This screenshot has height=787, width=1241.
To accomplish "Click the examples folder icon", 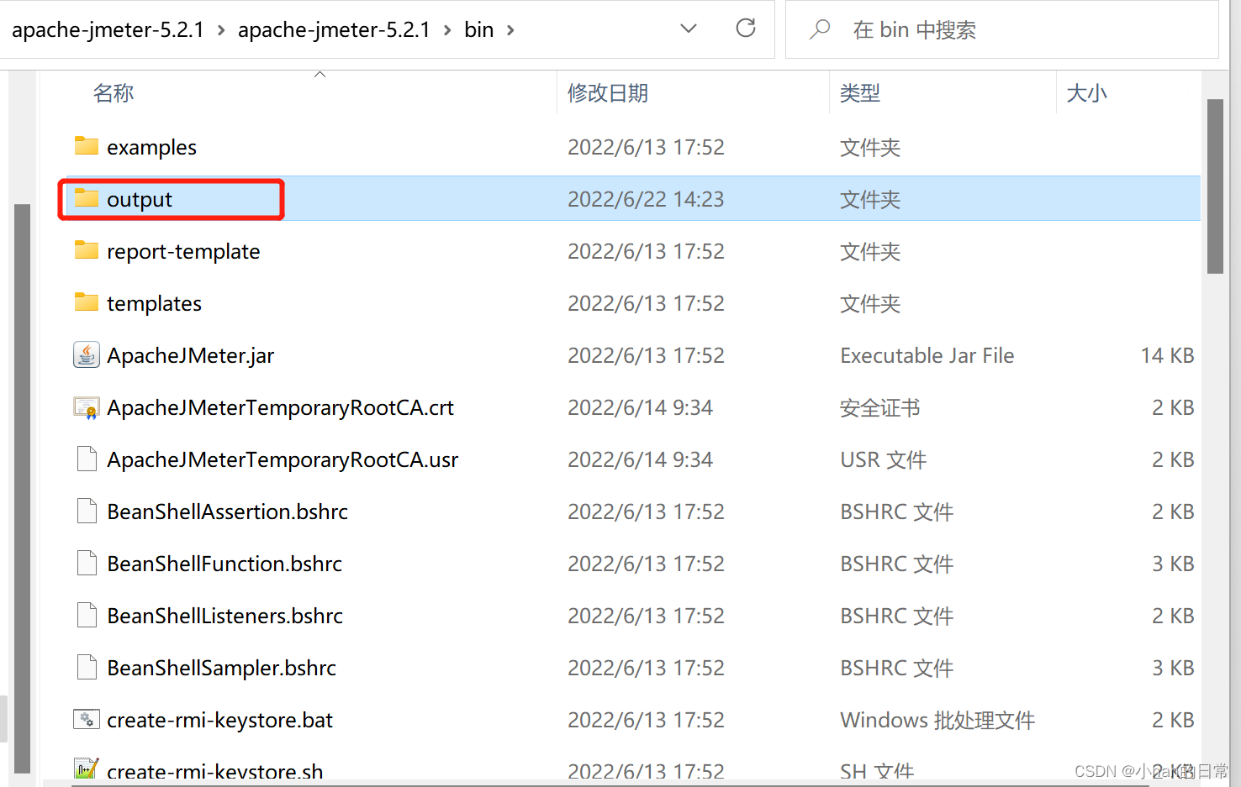I will click(87, 146).
